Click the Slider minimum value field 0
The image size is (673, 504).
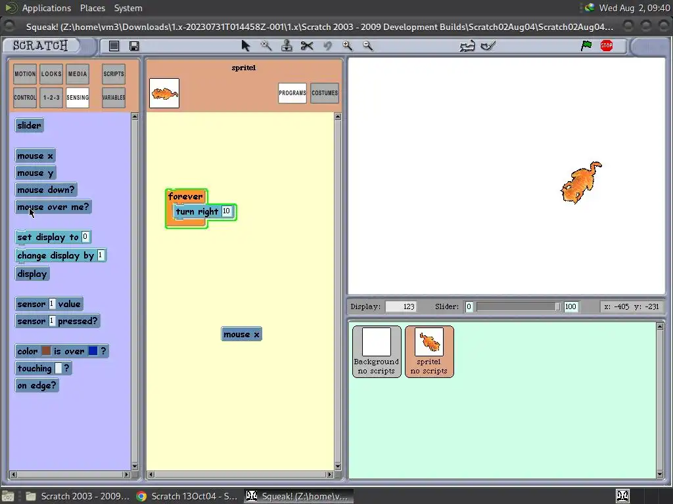click(469, 306)
